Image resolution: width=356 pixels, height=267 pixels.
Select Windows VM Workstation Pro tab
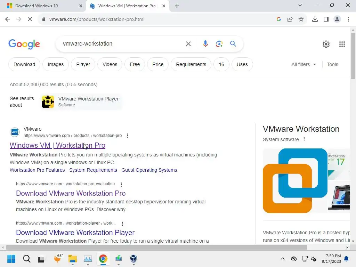coord(127,6)
